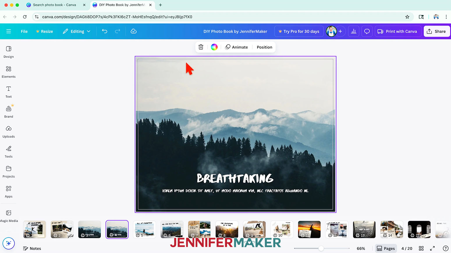451x253 pixels.
Task: Open the Uploads side panel
Action: (9, 132)
